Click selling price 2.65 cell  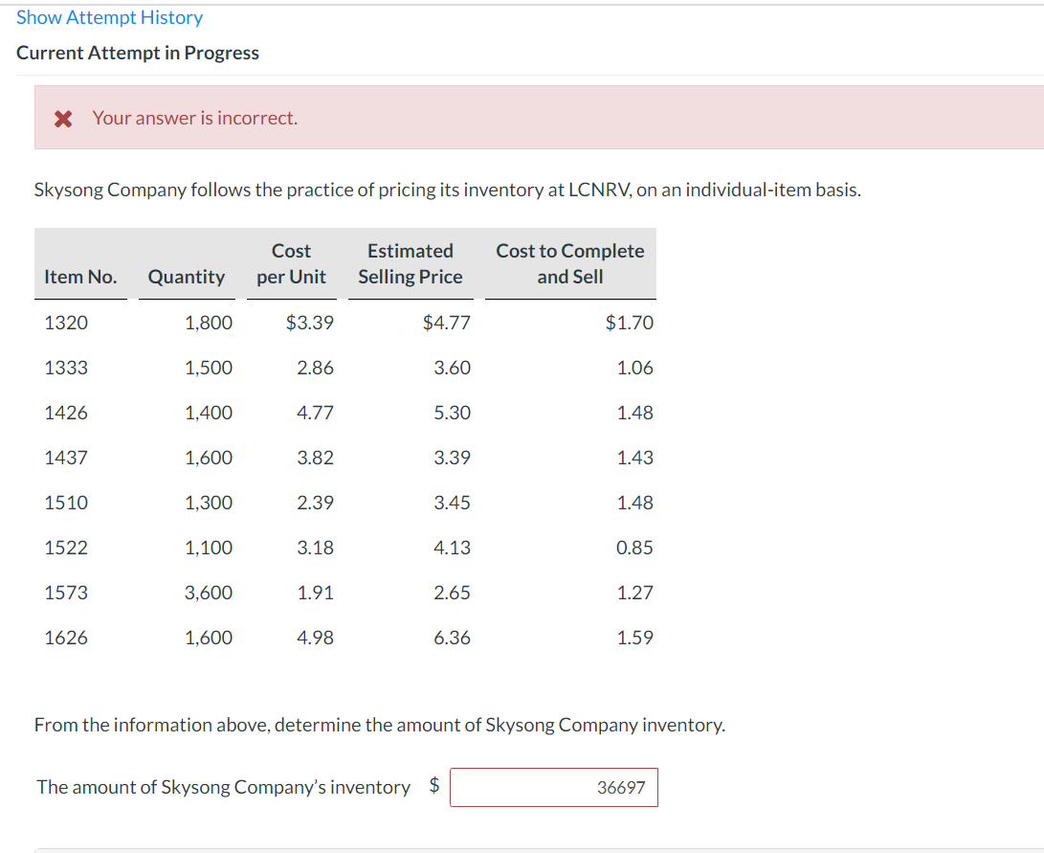[452, 592]
